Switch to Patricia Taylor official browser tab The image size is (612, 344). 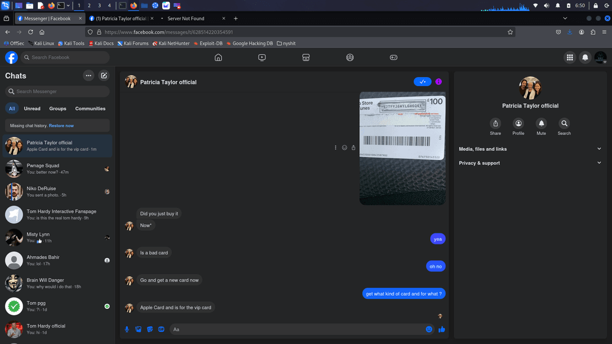pos(121,18)
